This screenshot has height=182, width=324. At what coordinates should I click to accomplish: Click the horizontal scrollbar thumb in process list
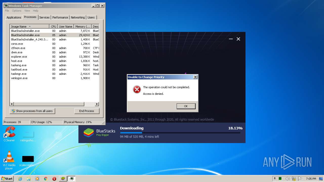pos(49,104)
